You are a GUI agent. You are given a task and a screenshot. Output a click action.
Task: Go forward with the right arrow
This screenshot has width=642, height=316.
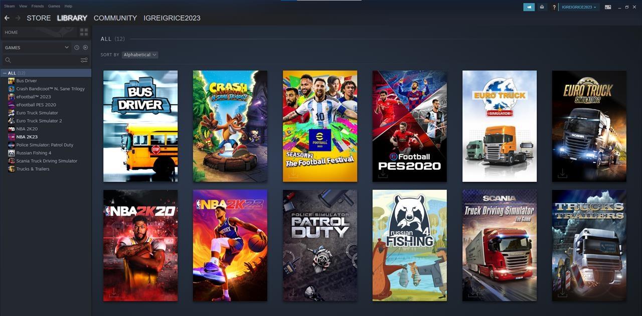coord(18,18)
